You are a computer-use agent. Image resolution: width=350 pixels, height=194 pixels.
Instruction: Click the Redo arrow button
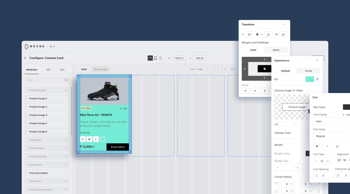218,69
